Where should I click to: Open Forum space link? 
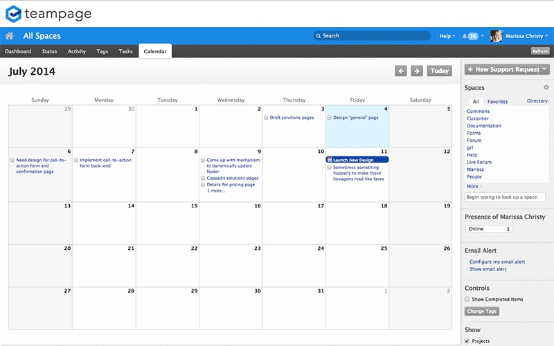pos(474,140)
